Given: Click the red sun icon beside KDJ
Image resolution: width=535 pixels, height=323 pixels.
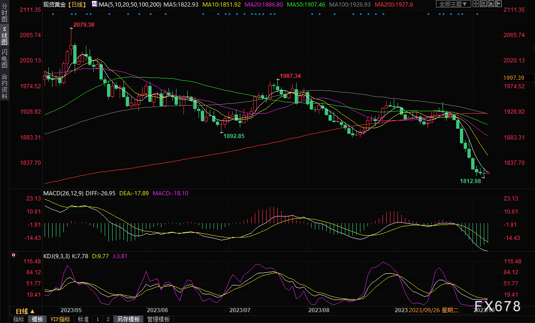Looking at the screenshot, I should click(x=14, y=255).
